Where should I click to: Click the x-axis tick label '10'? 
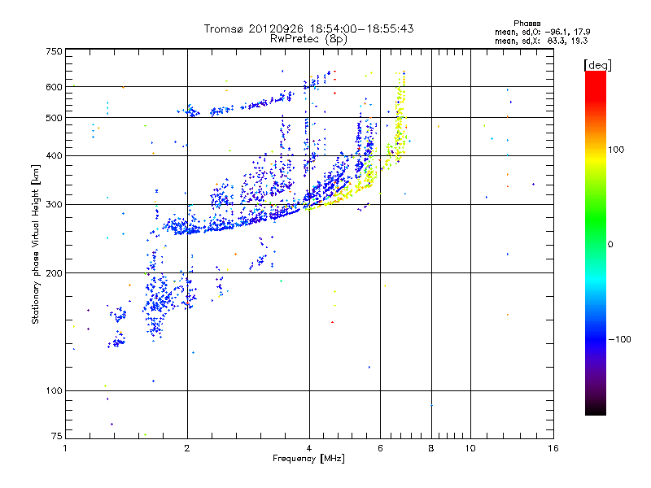click(470, 448)
